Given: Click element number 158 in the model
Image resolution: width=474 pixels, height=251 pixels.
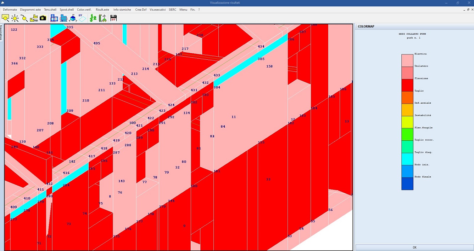Looking at the screenshot, I should pos(269,66).
